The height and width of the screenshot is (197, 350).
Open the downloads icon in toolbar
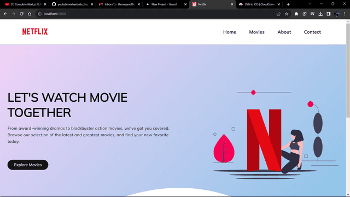pos(320,14)
